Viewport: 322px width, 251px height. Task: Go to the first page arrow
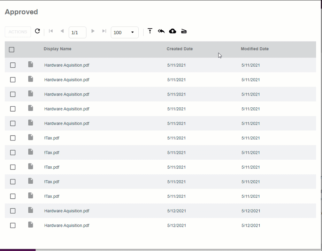pos(51,31)
